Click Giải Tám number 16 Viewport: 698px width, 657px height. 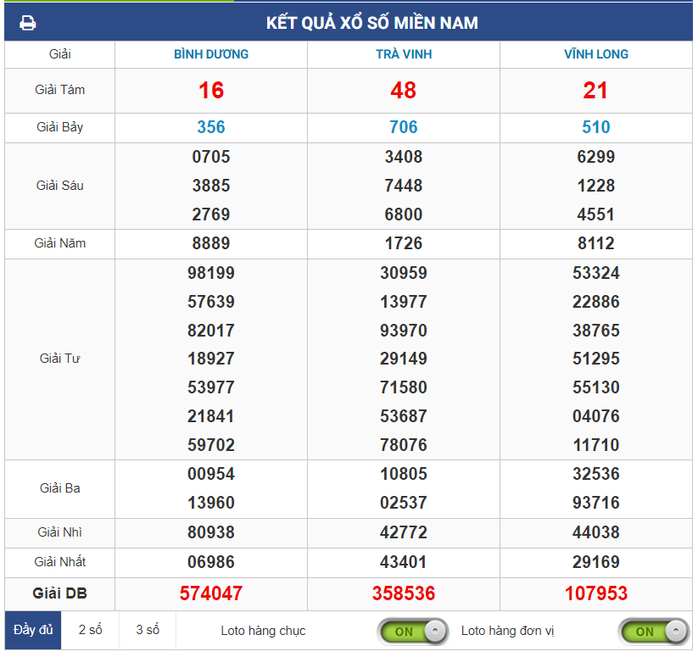pyautogui.click(x=211, y=91)
